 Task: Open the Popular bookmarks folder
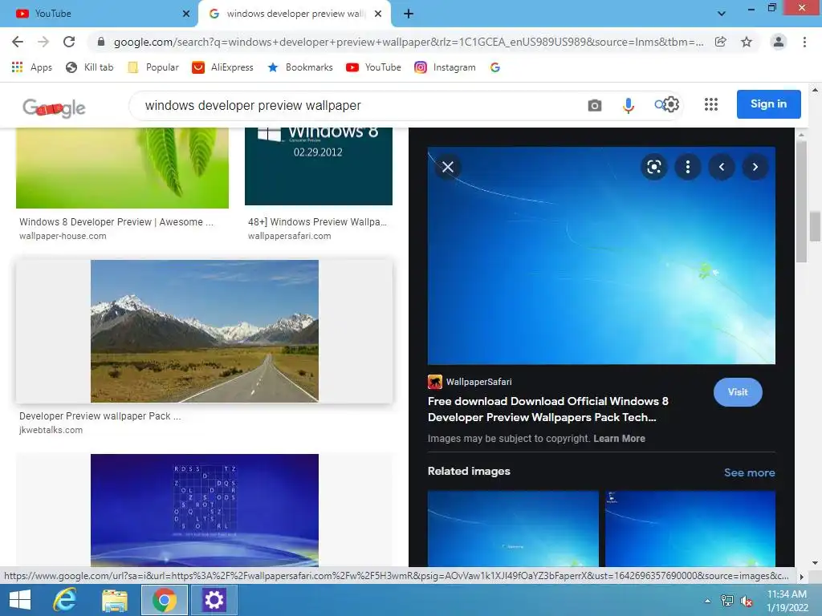[153, 67]
